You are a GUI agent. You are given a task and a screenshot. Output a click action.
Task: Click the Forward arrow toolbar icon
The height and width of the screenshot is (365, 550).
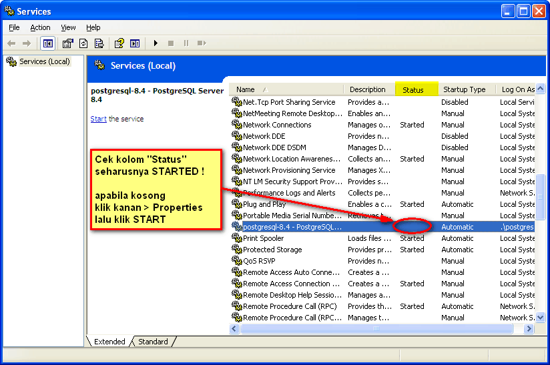(x=27, y=43)
